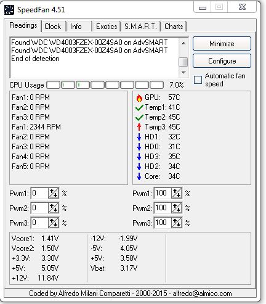Switch to the S.M.A.R.T. tab

click(140, 27)
